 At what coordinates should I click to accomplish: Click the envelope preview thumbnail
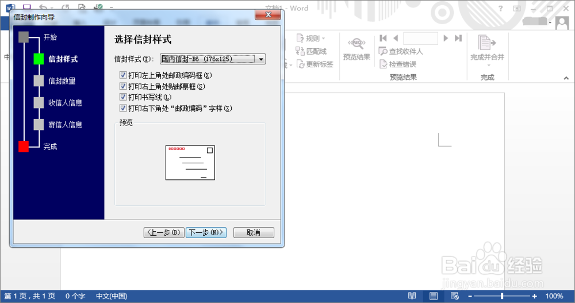[190, 163]
